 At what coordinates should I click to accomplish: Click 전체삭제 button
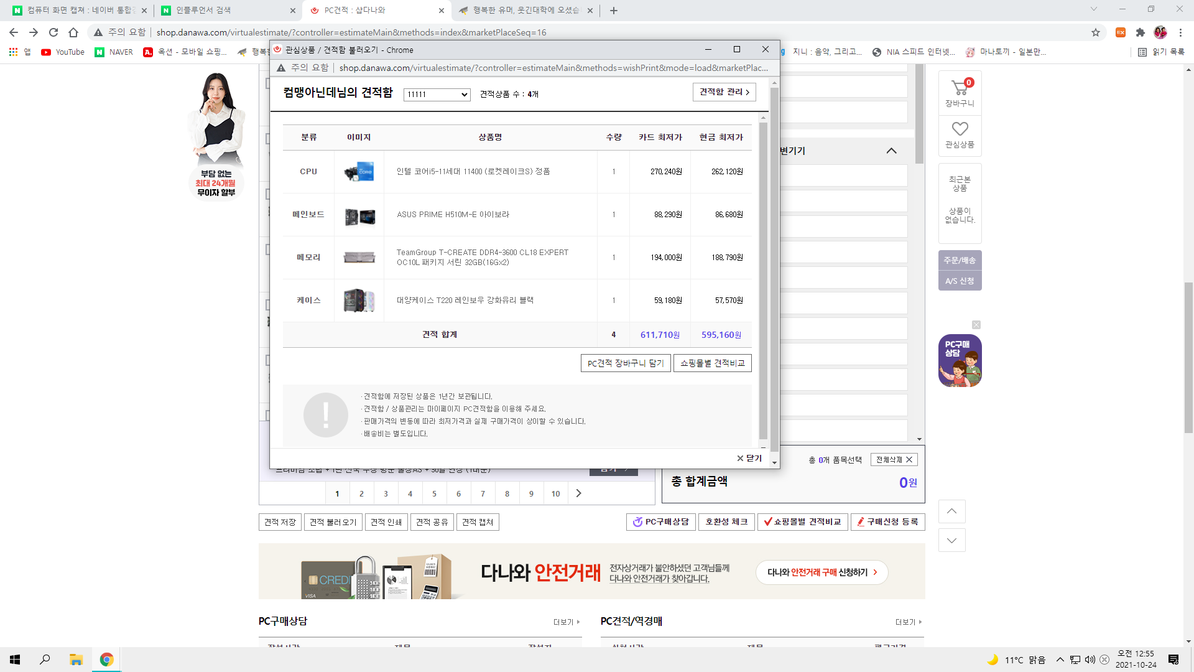point(894,460)
